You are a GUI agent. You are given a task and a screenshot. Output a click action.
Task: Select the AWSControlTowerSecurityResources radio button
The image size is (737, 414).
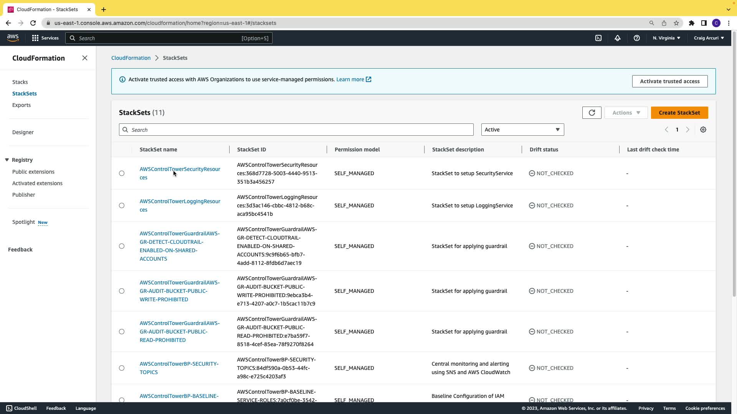pos(122,173)
